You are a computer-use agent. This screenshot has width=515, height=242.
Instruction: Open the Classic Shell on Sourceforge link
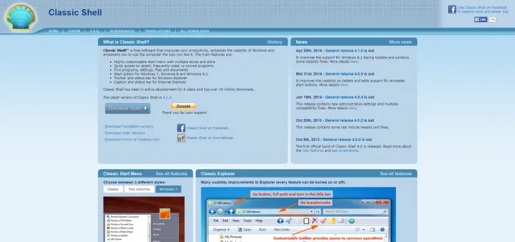coord(210,138)
